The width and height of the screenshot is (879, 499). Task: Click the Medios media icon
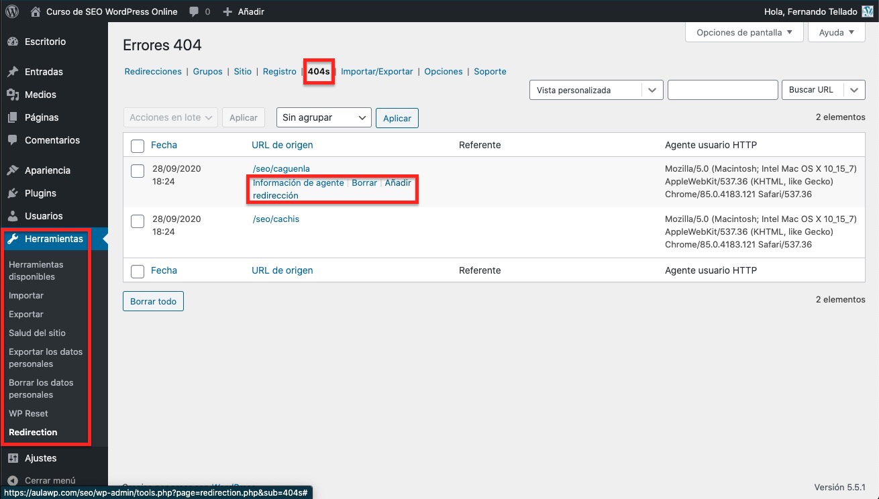tap(13, 95)
